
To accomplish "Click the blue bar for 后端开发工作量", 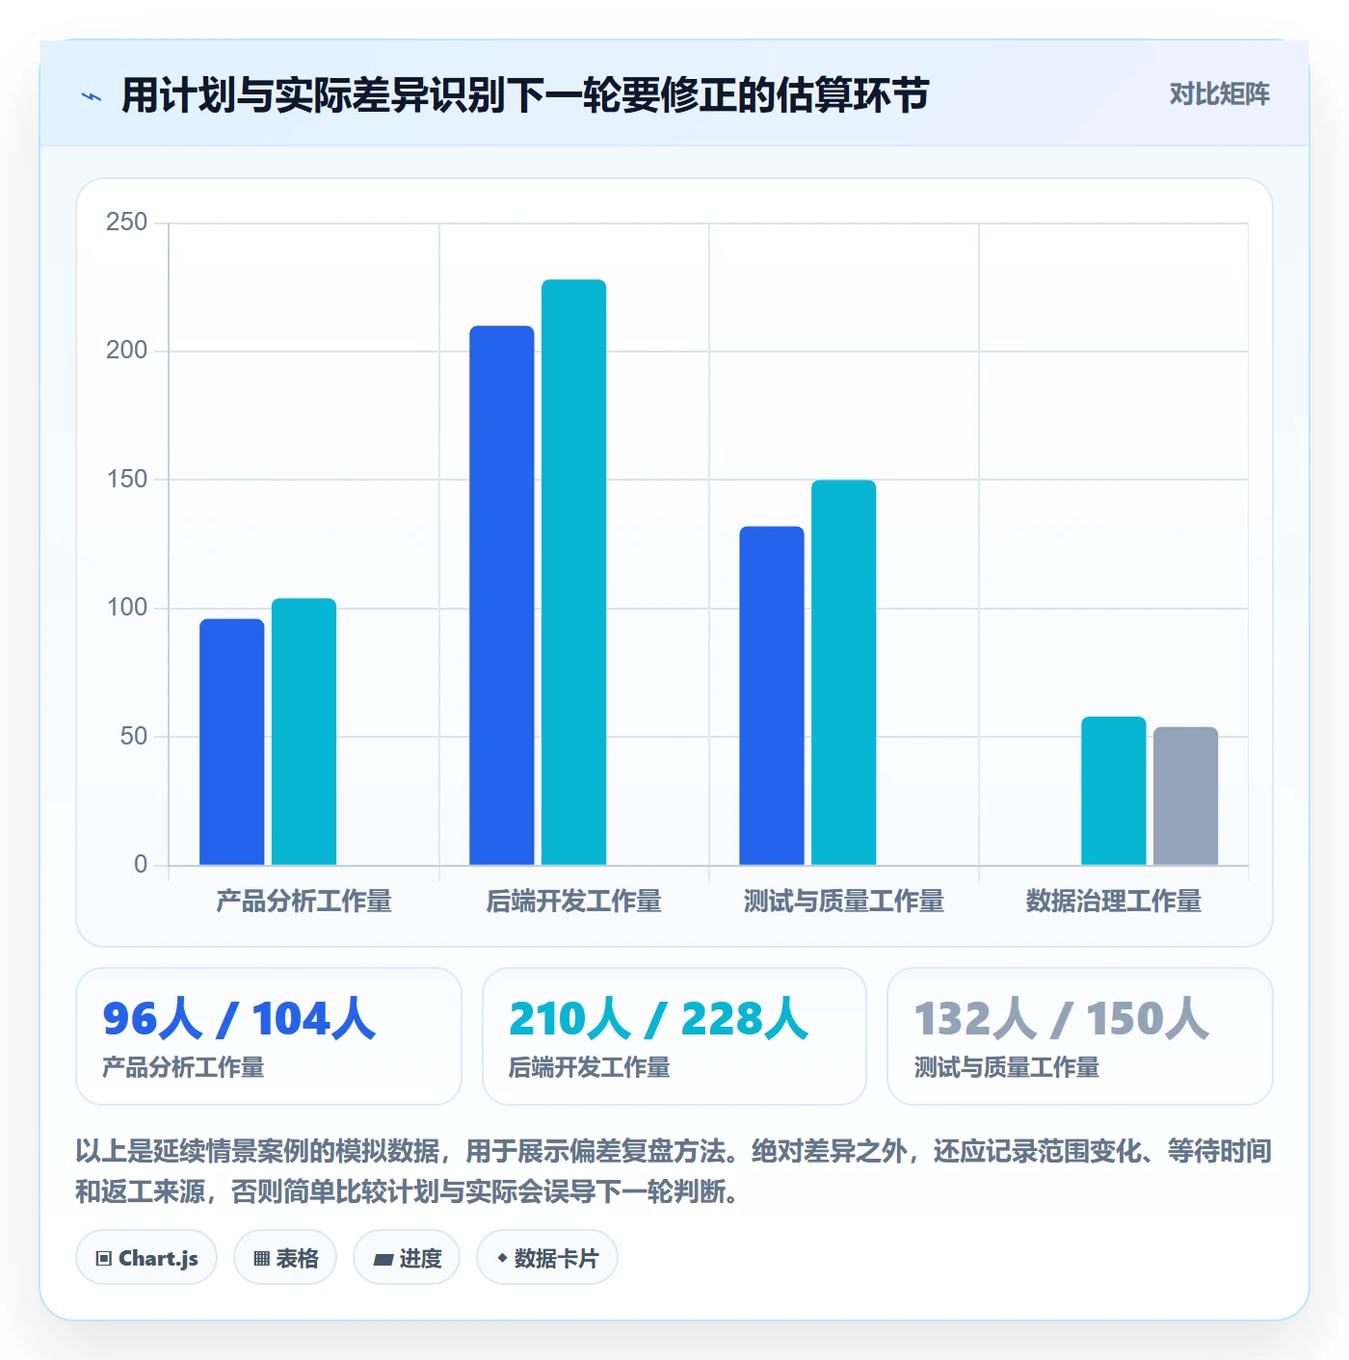I will tap(502, 595).
